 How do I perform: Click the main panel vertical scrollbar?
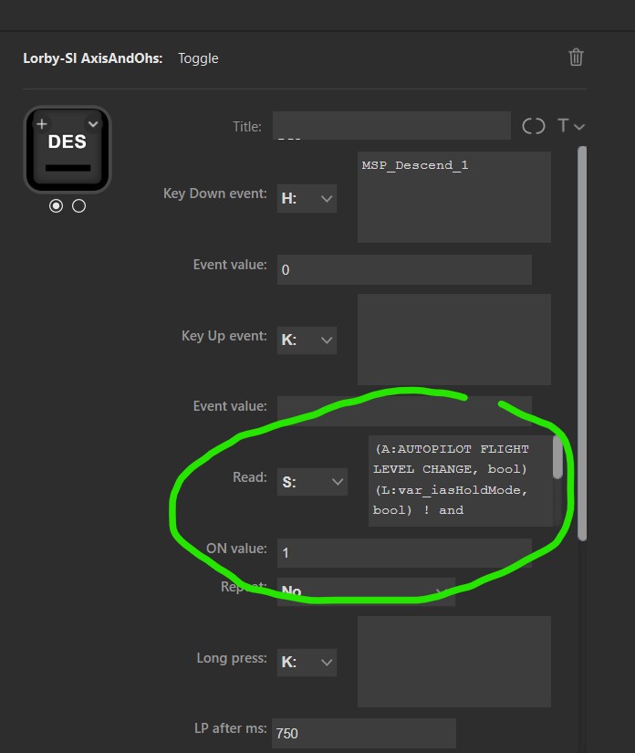(582, 343)
